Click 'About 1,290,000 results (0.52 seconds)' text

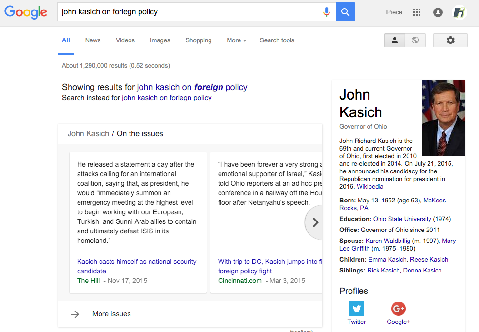coord(116,65)
